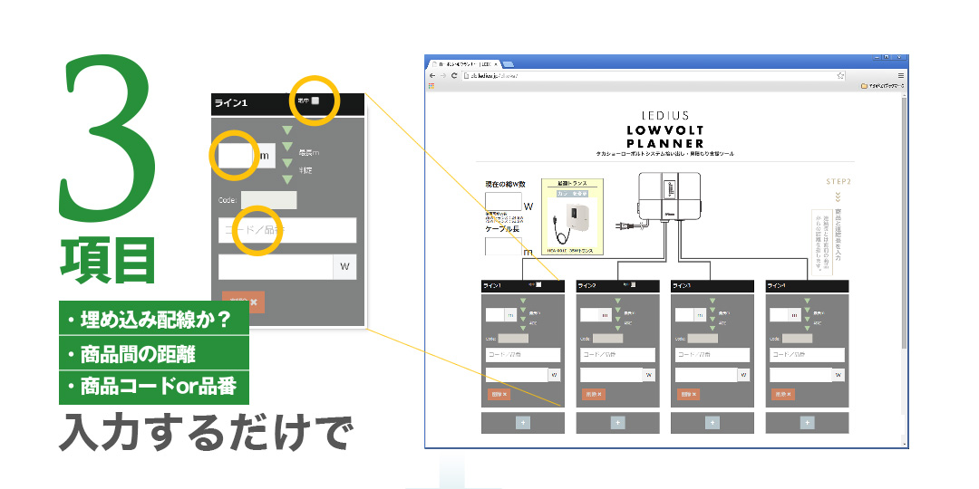Click the current total W input field
This screenshot has width=979, height=489.
click(x=503, y=201)
